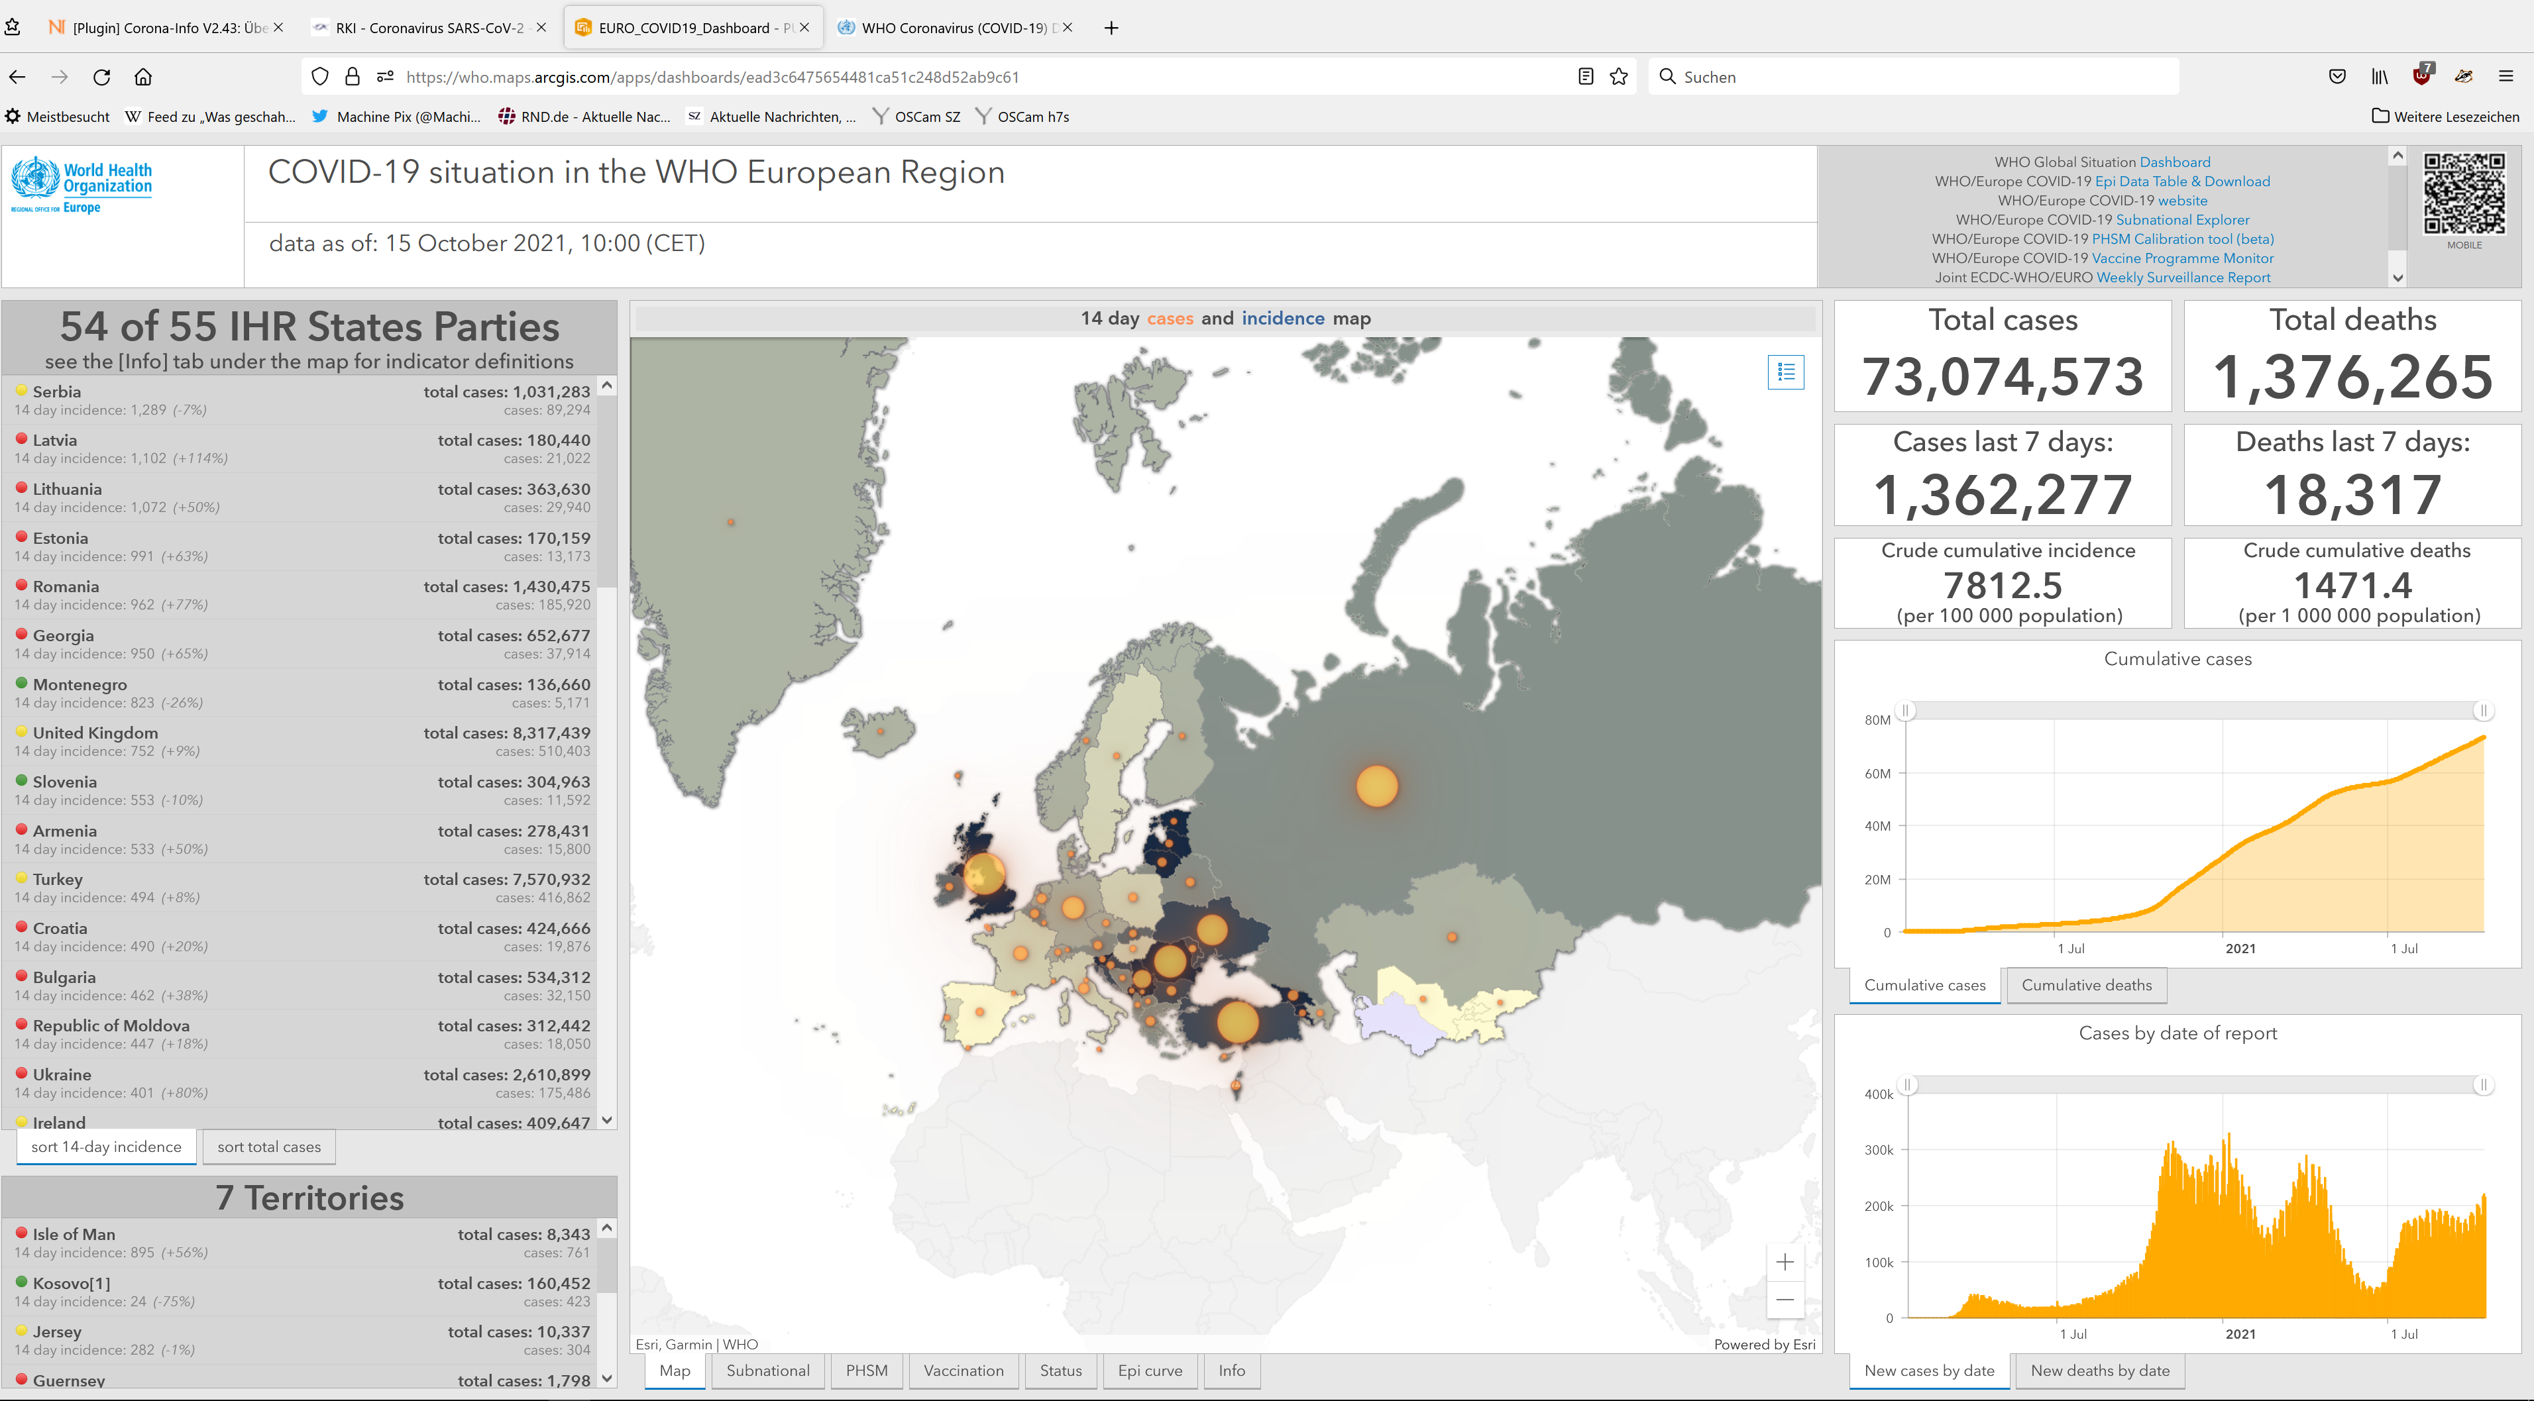Switch list to sort total cases
Viewport: 2534px width, 1401px height.
268,1147
